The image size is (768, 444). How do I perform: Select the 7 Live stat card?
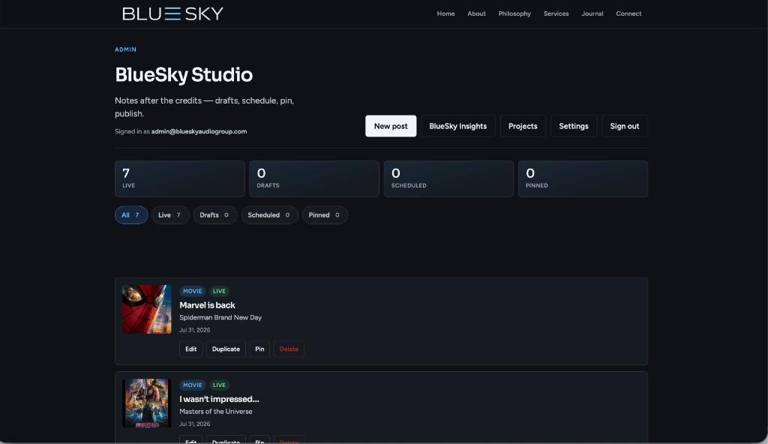click(180, 178)
